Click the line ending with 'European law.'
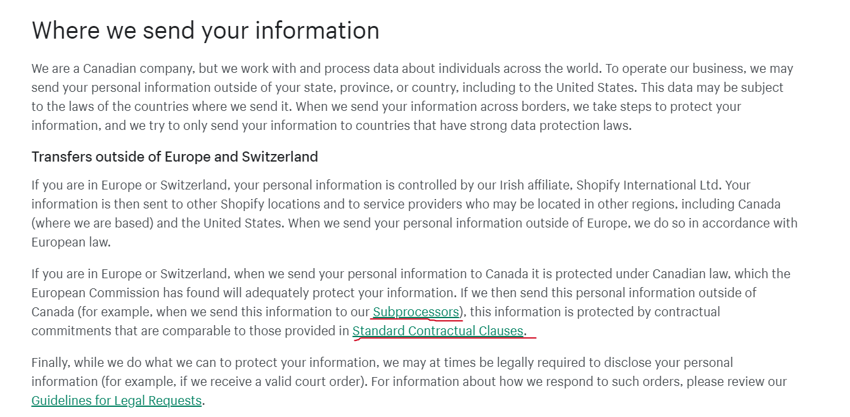The height and width of the screenshot is (417, 850). tap(71, 242)
